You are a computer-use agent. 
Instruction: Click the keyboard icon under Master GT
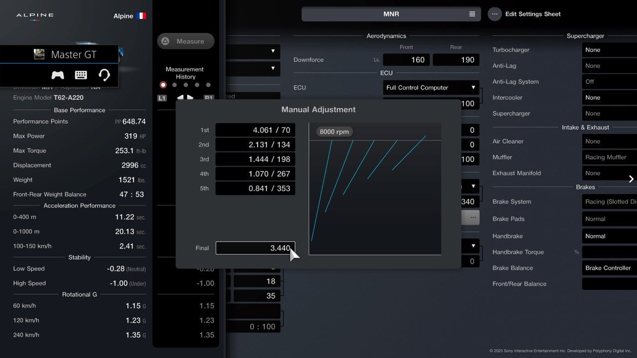coord(81,75)
